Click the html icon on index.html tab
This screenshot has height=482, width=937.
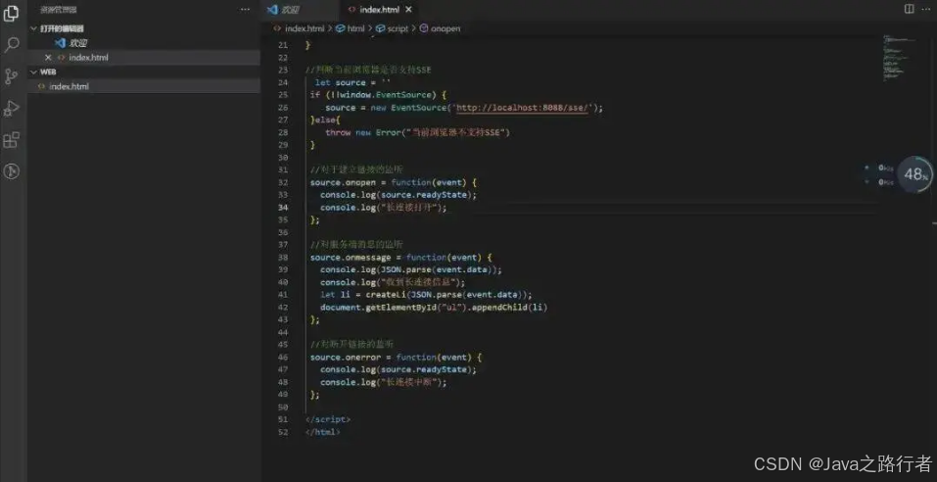351,10
